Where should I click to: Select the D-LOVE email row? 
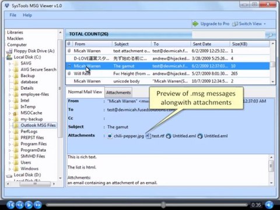(x=167, y=58)
